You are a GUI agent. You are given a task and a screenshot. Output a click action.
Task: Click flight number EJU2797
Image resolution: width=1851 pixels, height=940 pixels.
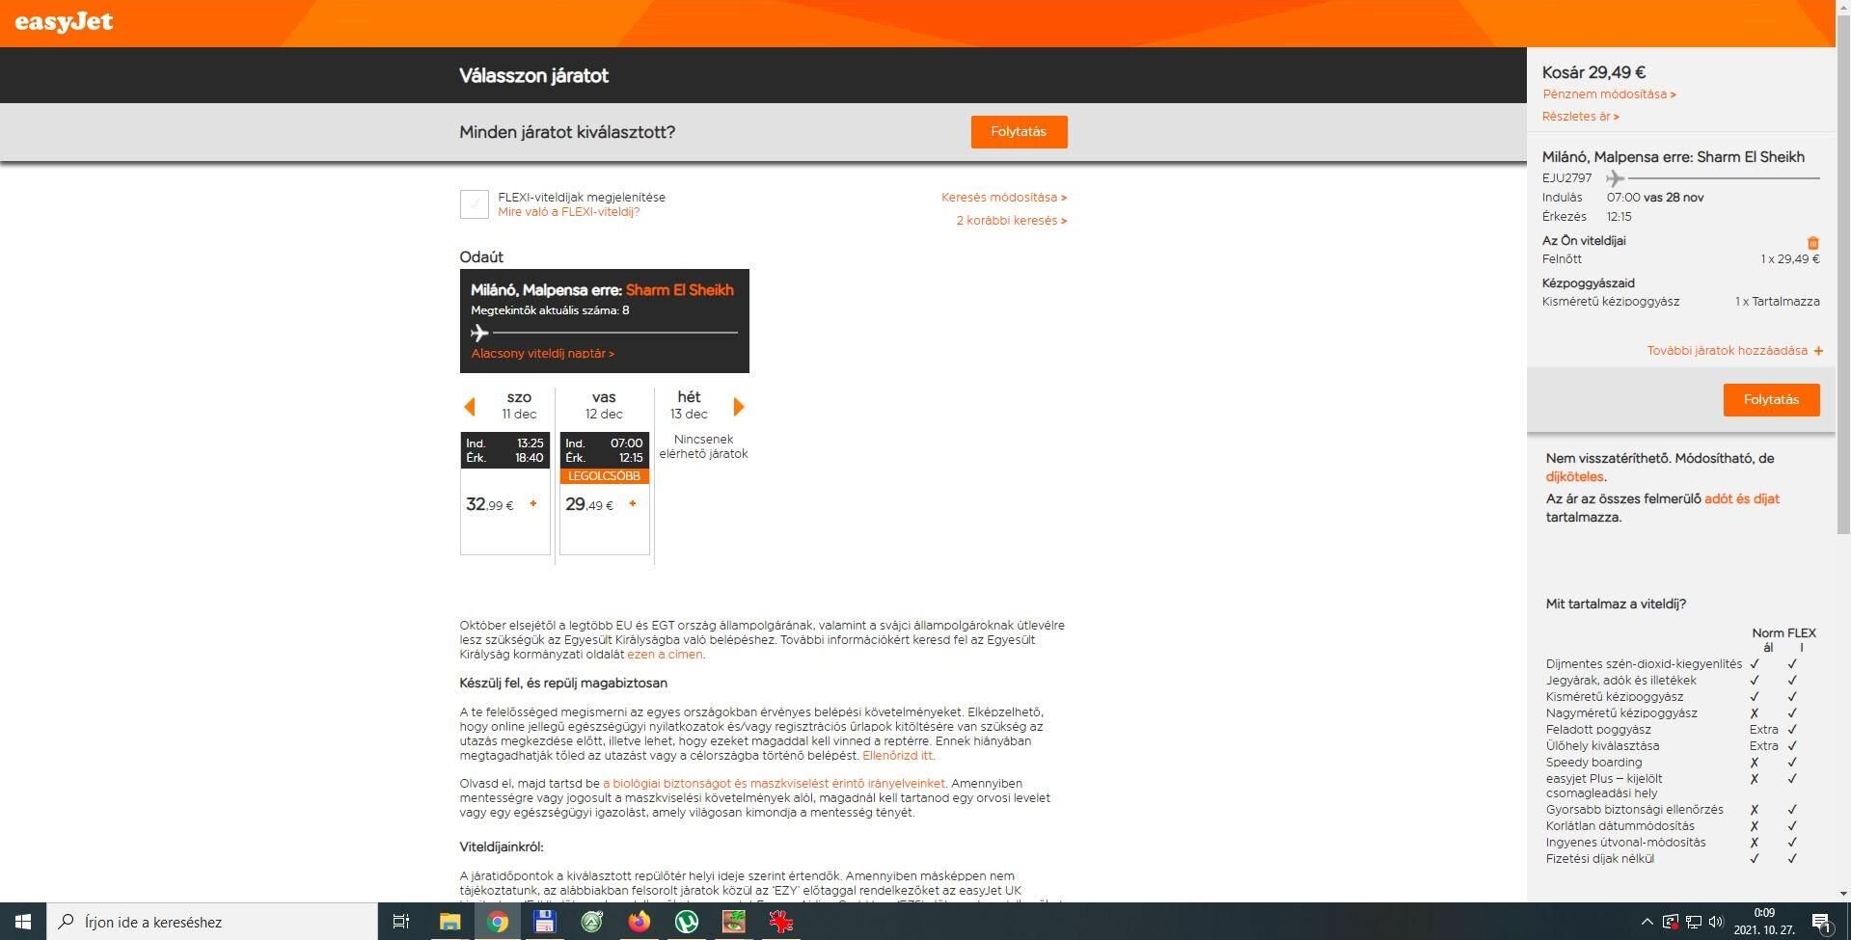(1566, 178)
